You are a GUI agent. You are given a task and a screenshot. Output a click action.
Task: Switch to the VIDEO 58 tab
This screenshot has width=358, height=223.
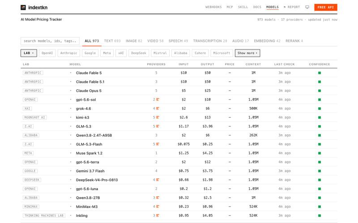(x=155, y=41)
